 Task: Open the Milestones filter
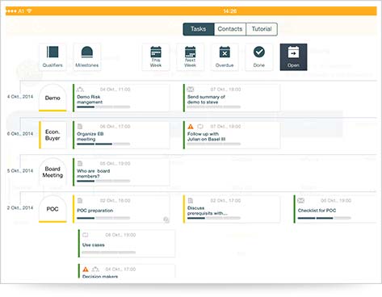click(87, 57)
